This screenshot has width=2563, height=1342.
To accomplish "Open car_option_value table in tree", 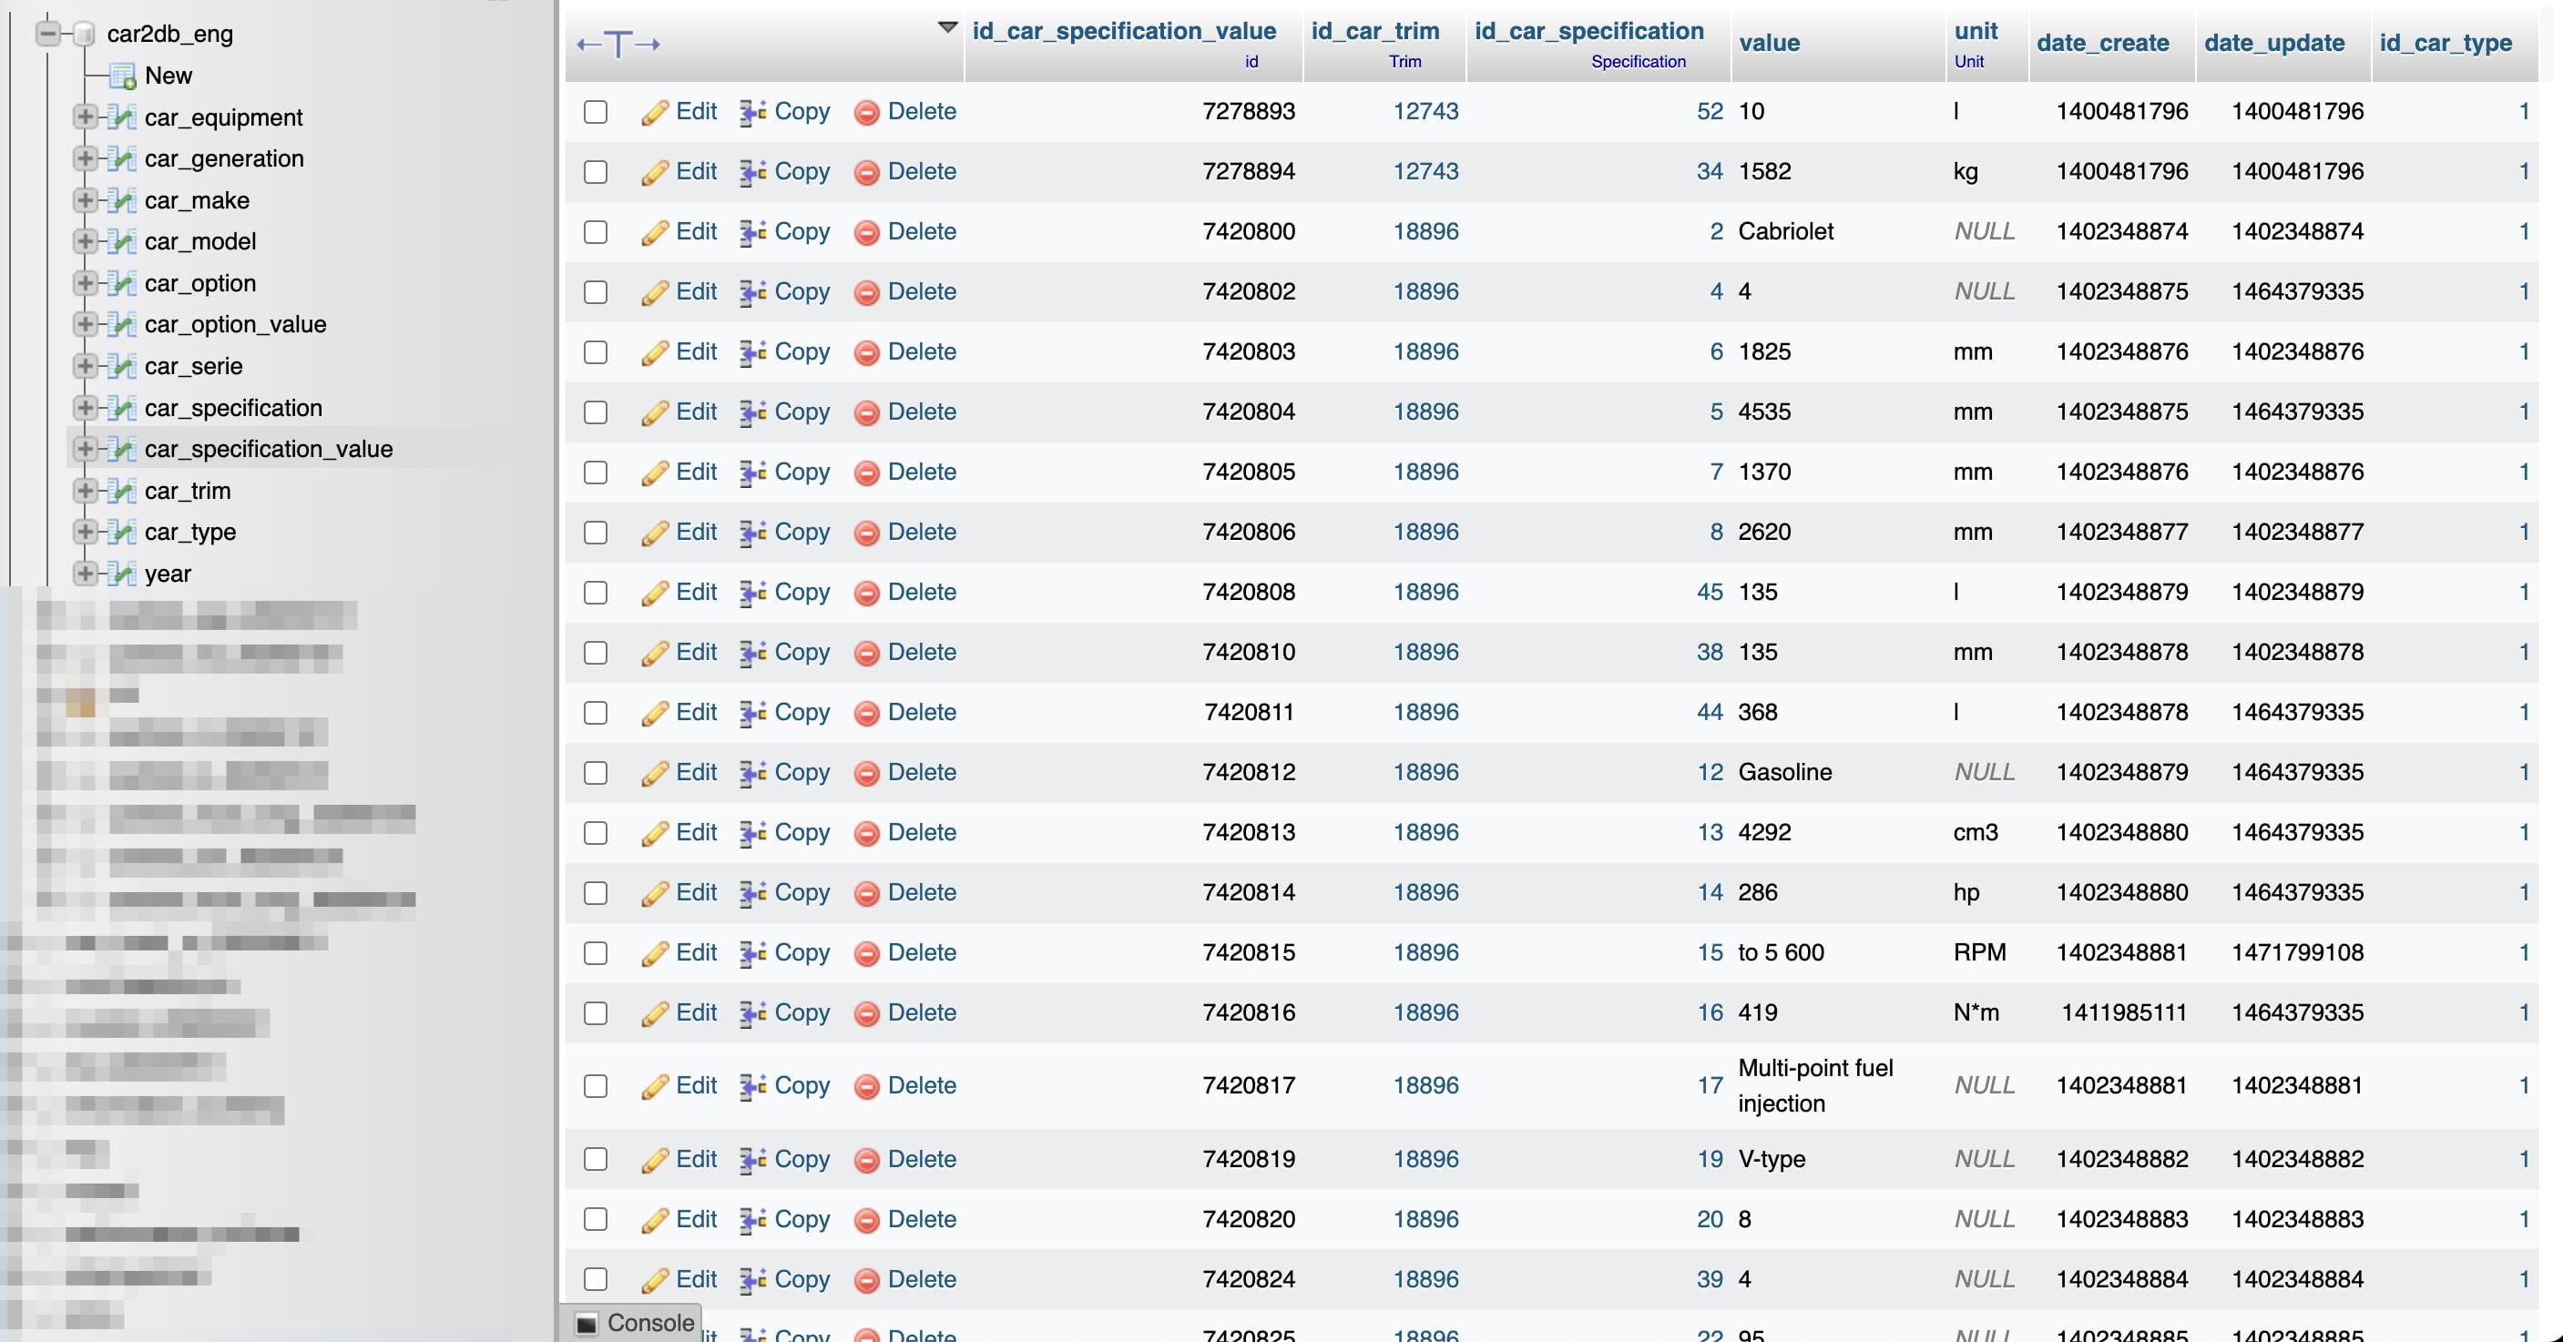I will click(x=235, y=324).
